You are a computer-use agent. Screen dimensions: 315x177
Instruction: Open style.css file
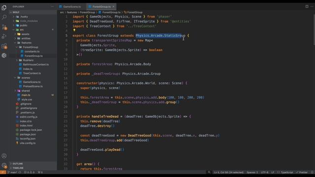coord(33,99)
